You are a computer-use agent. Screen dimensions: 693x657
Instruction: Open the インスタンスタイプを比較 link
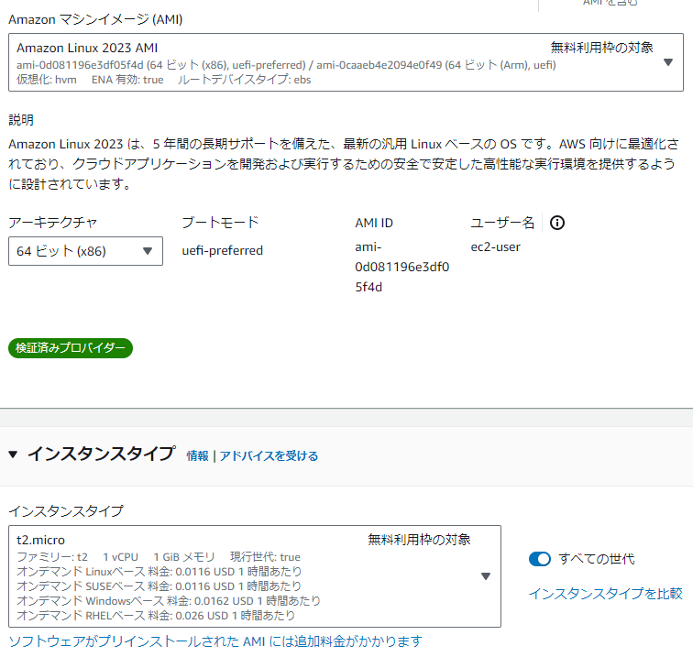[606, 594]
